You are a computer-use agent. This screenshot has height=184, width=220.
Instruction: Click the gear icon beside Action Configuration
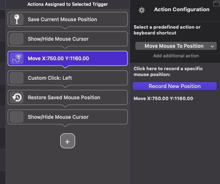click(x=142, y=10)
